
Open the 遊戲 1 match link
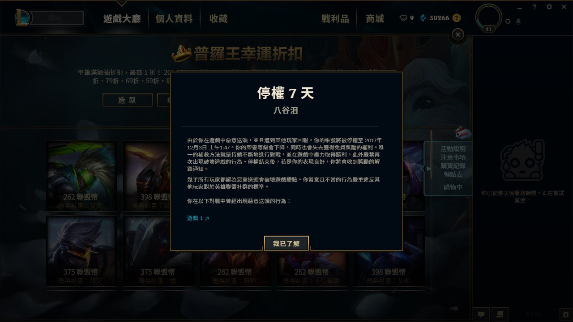[x=198, y=218]
